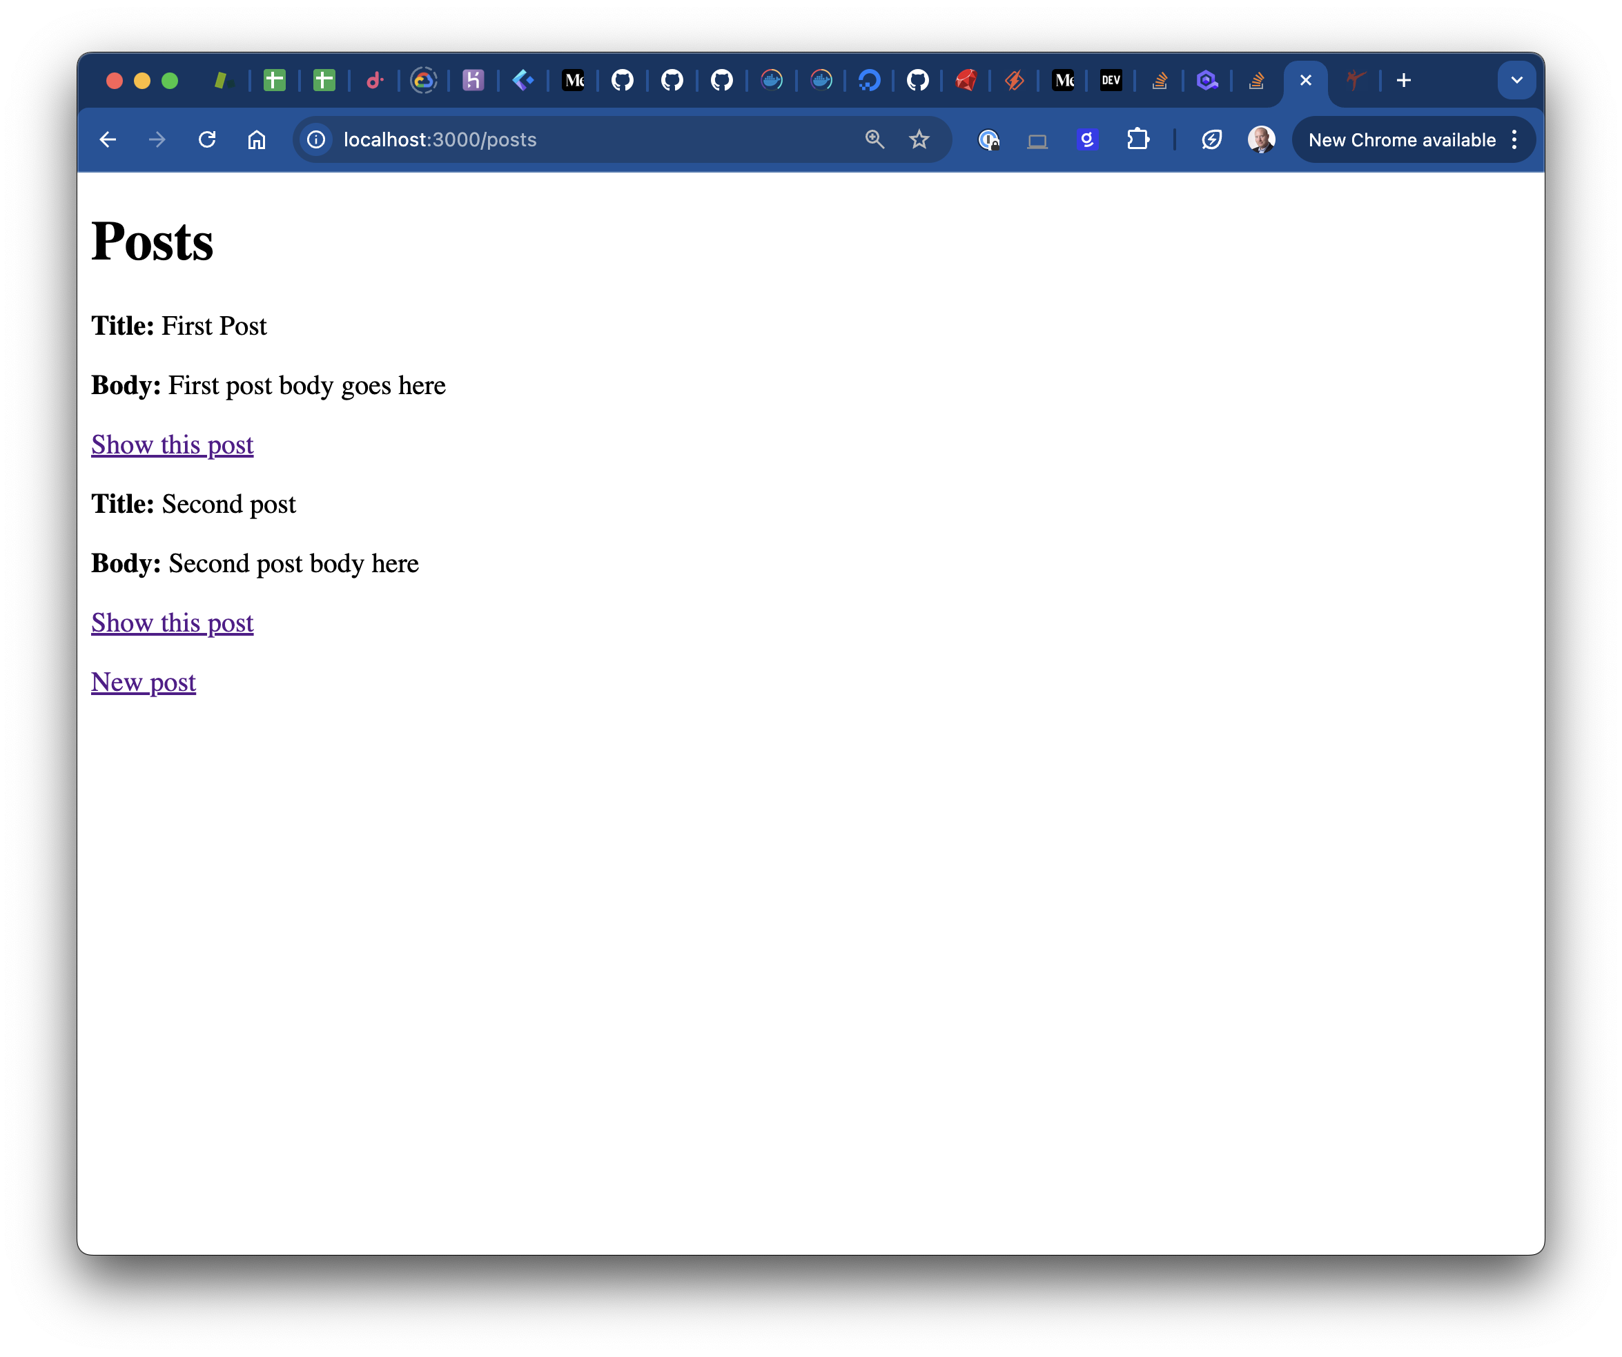Screen dimensions: 1622x1357
Task: Open the Chrome three-dot menu
Action: tap(1514, 140)
